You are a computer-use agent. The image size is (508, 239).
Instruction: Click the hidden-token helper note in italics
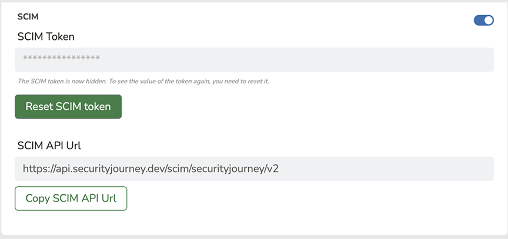click(143, 81)
